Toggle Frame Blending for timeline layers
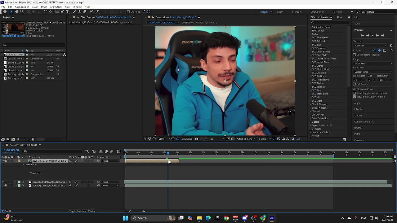 106,151
